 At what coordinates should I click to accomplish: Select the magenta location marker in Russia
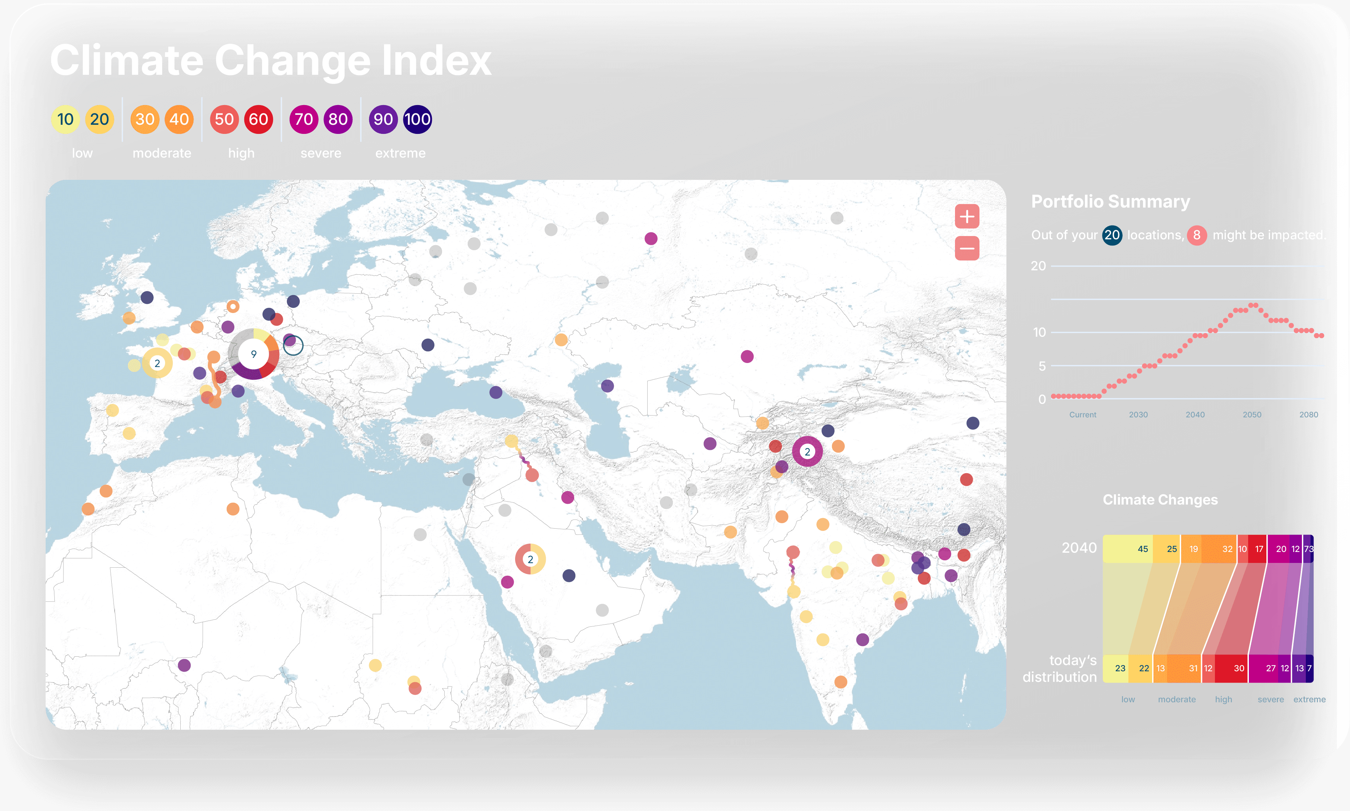click(x=651, y=239)
